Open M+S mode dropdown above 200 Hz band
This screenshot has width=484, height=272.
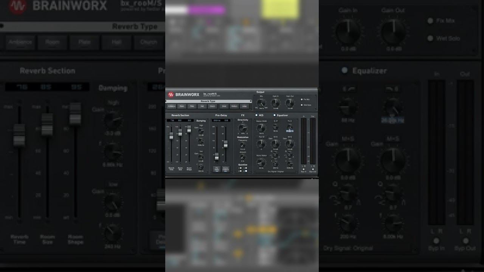point(276,137)
